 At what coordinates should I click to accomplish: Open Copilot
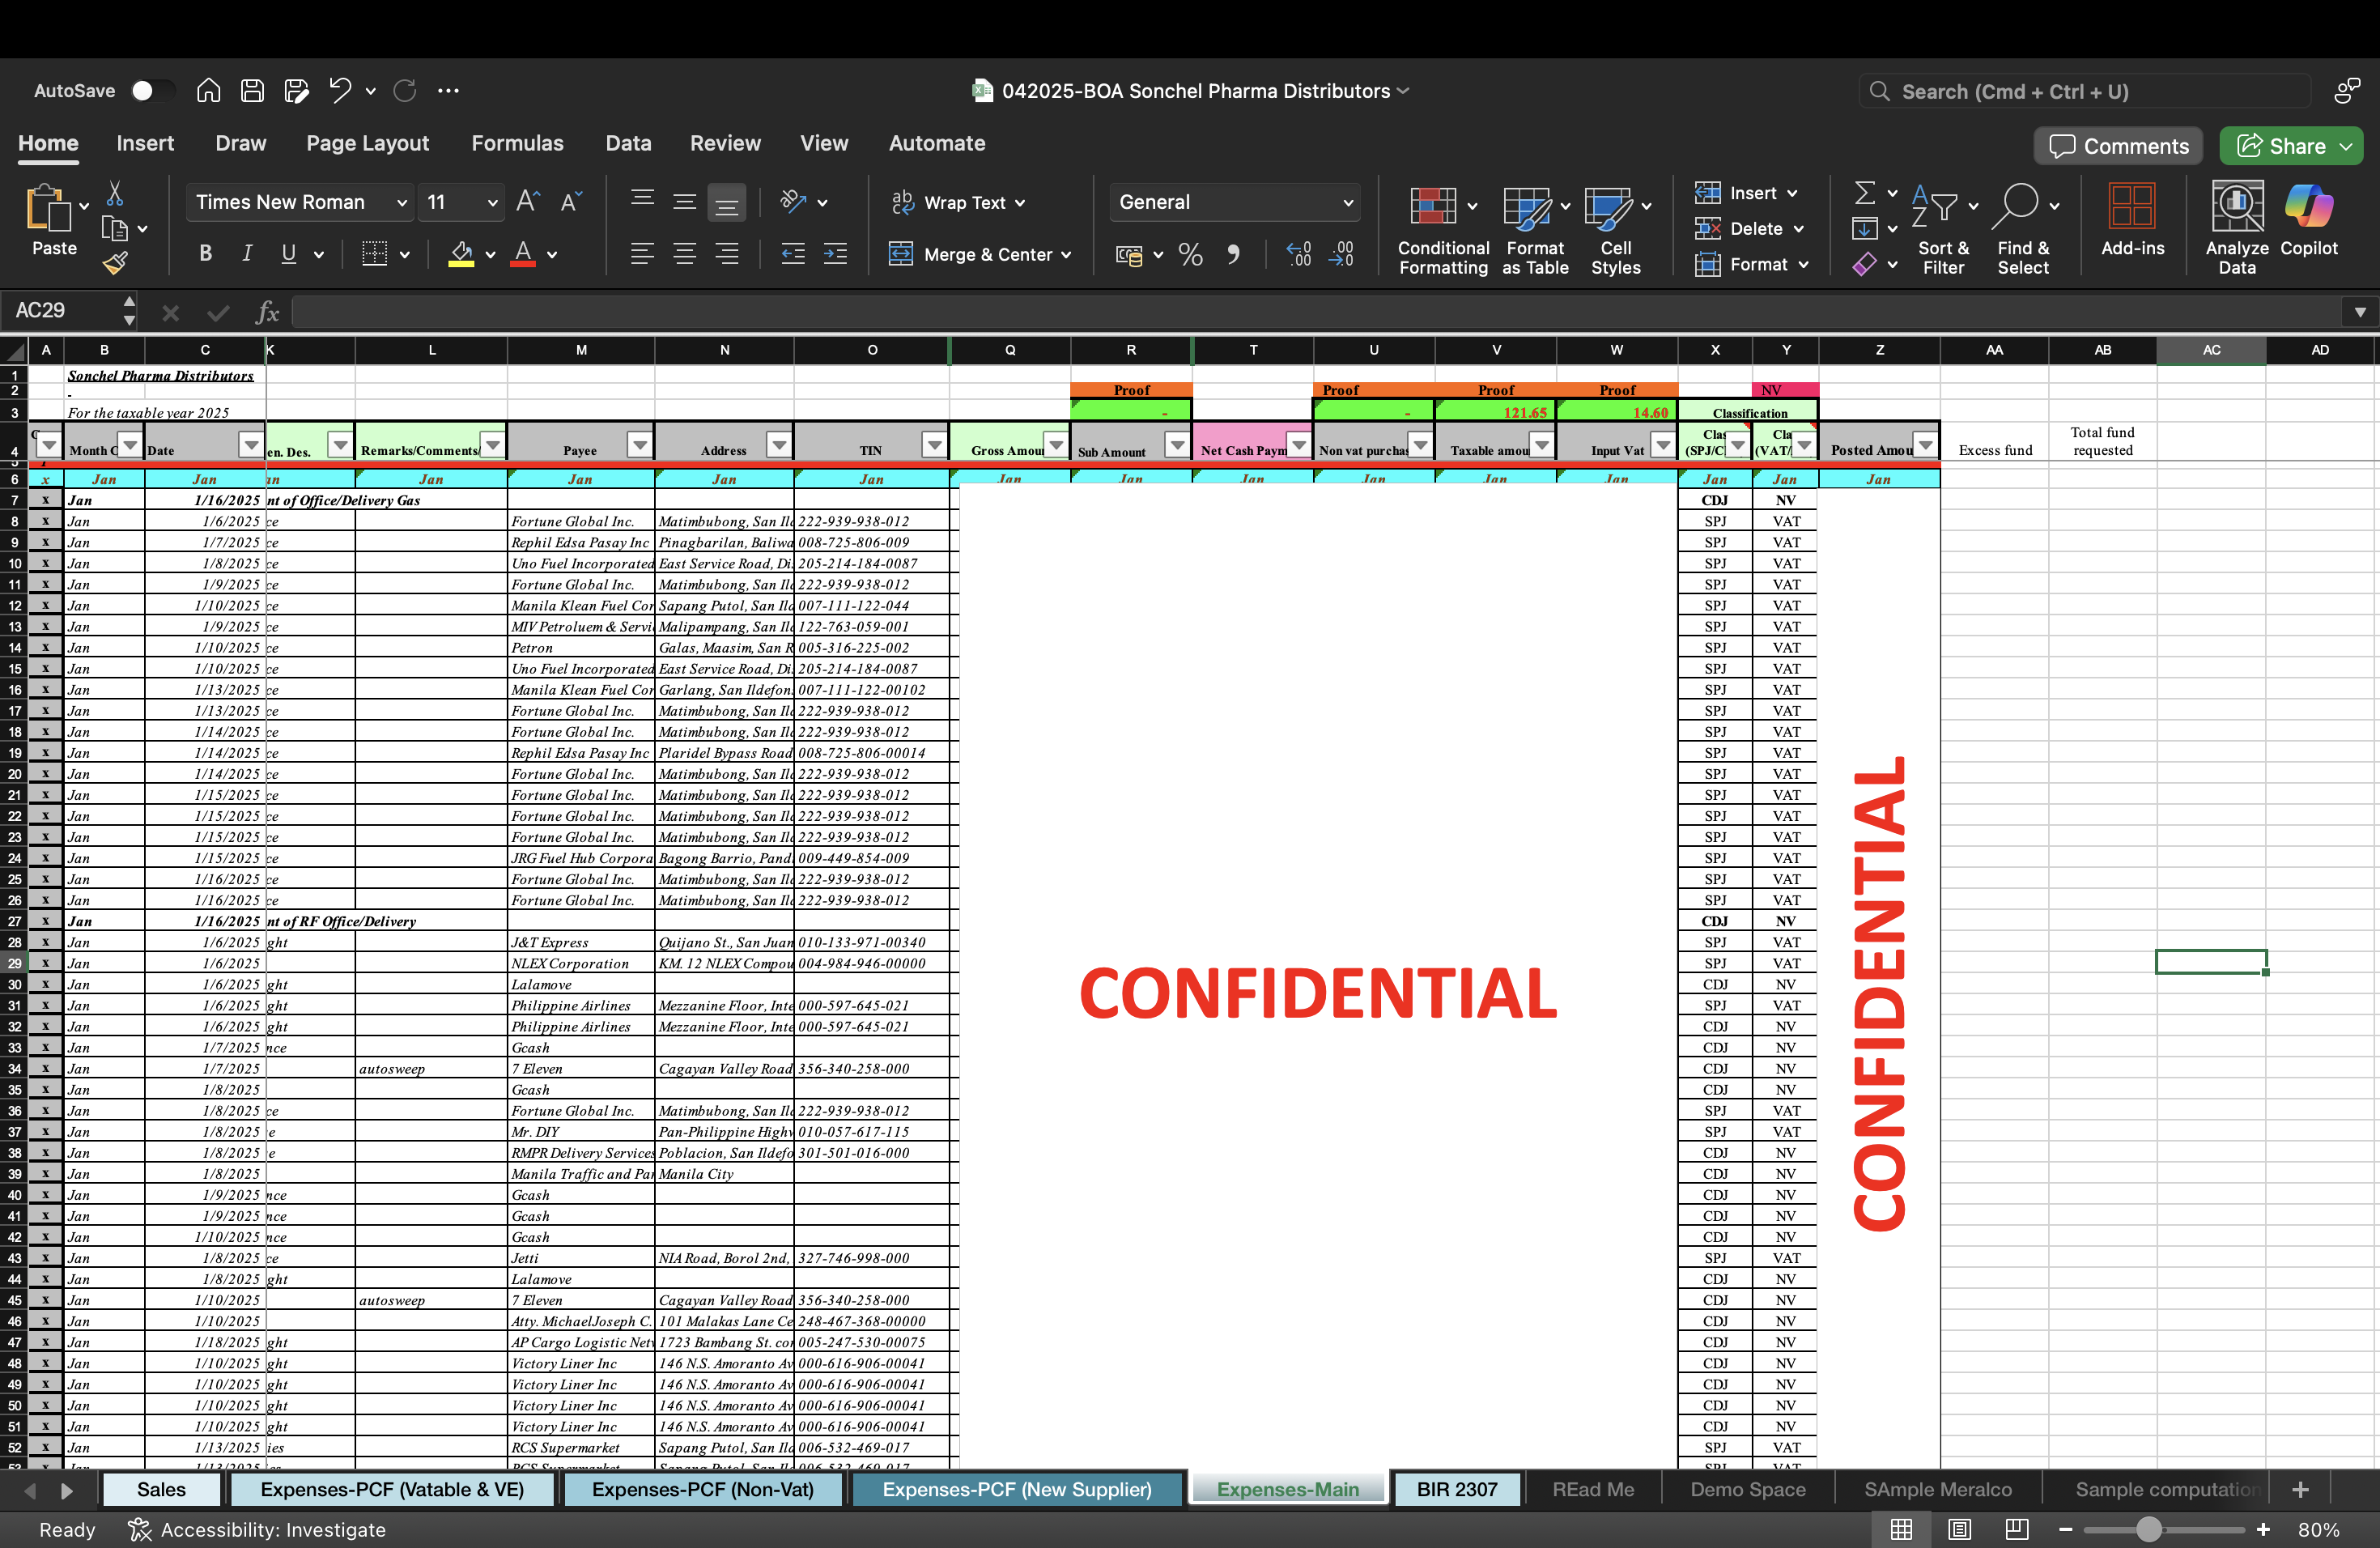[x=2308, y=220]
